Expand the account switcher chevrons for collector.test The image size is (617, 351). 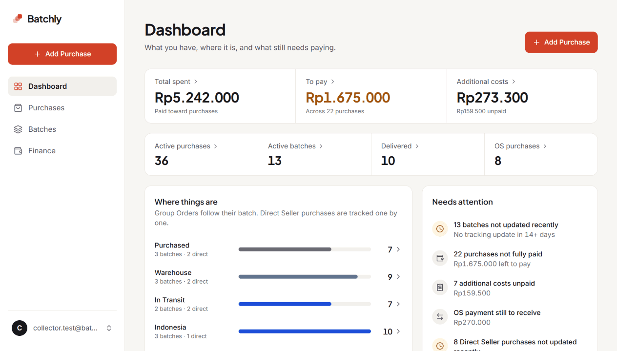(x=109, y=328)
